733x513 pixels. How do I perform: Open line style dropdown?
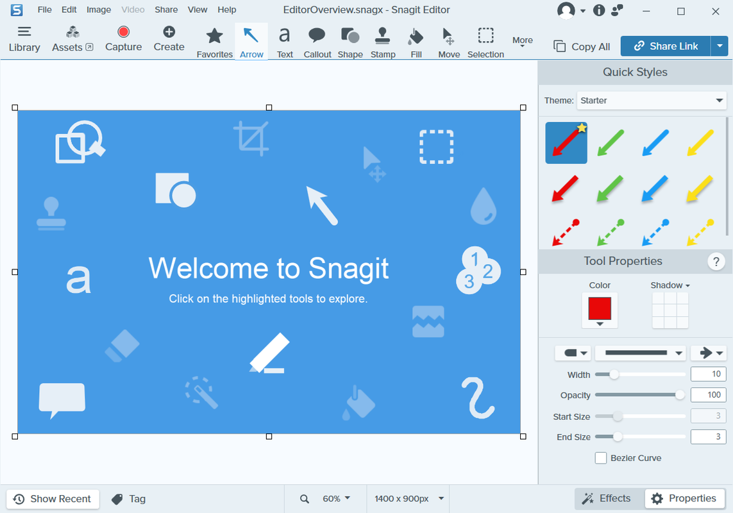[640, 353]
